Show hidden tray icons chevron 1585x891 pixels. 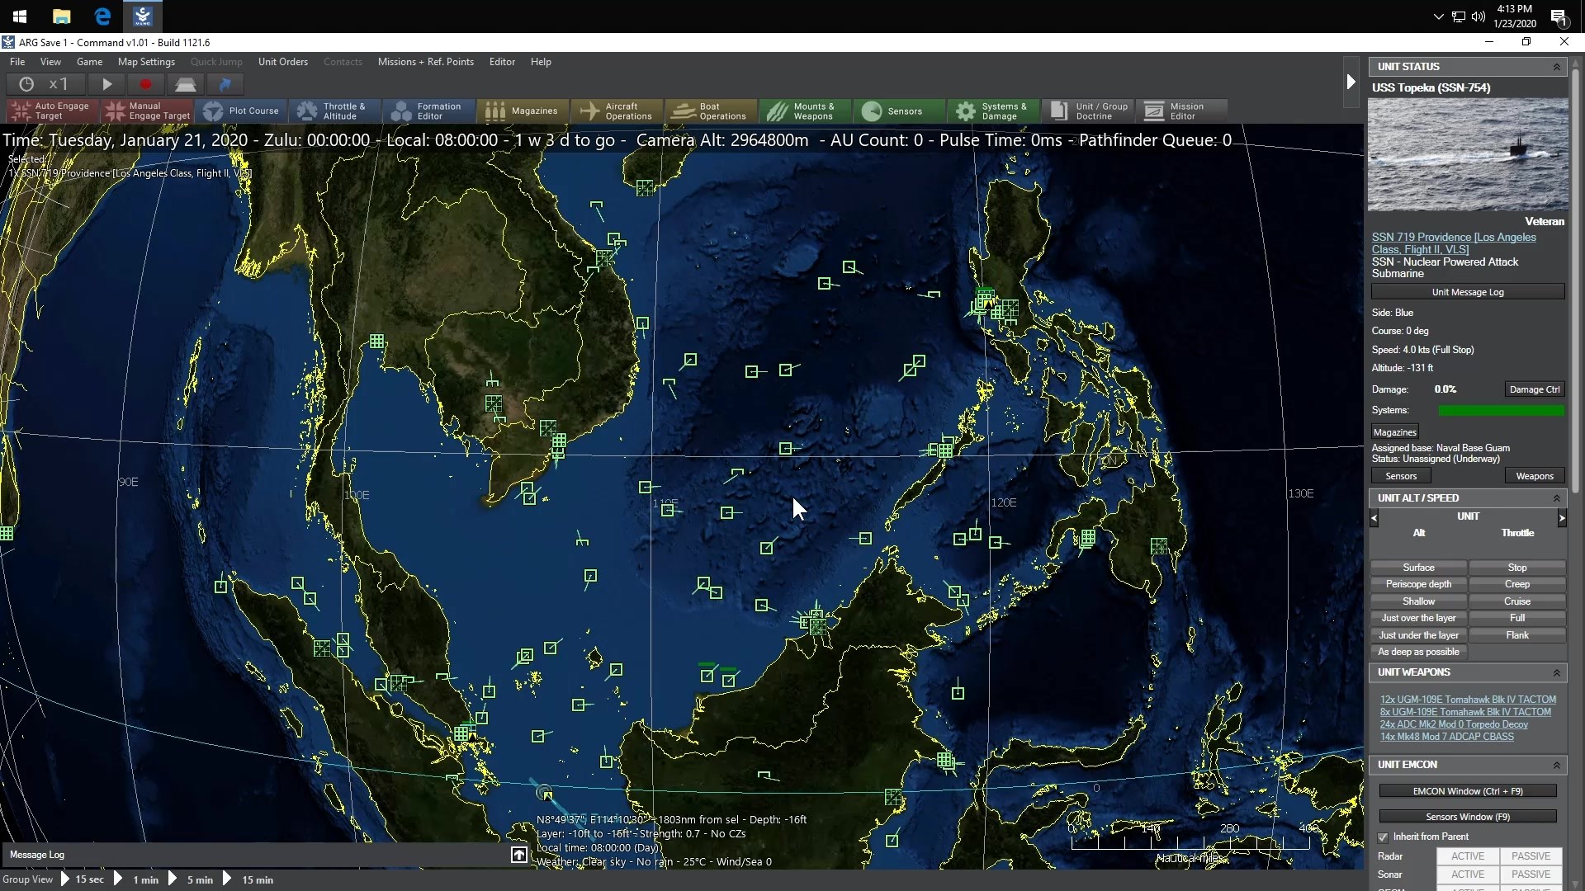[1438, 16]
